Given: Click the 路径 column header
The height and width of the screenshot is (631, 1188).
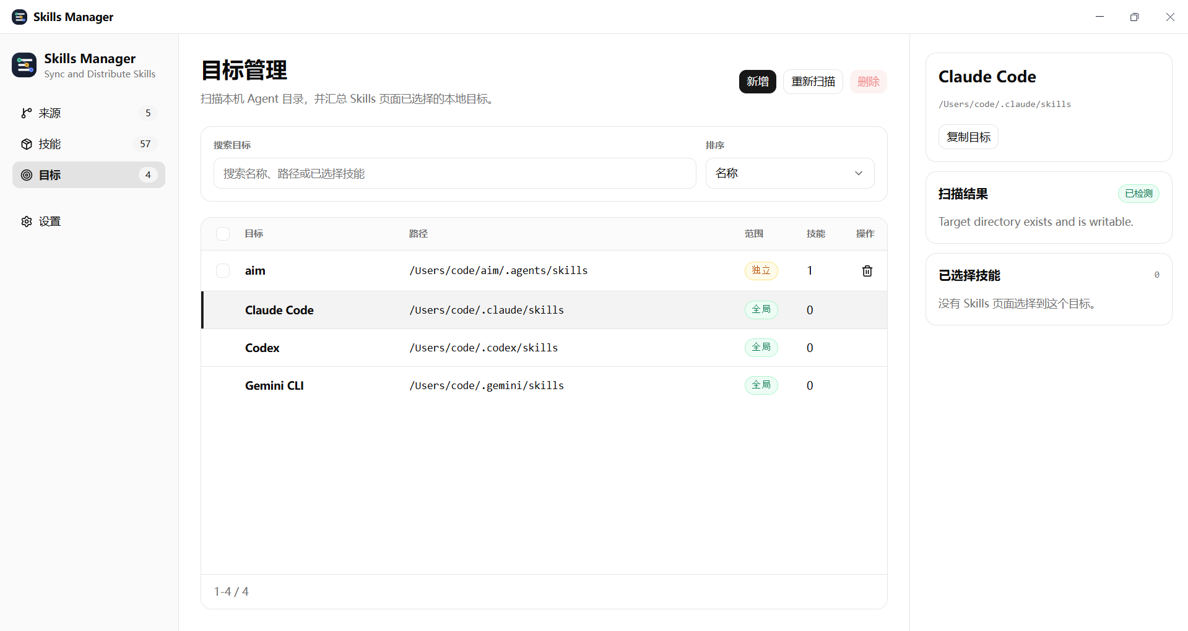Looking at the screenshot, I should pyautogui.click(x=418, y=234).
